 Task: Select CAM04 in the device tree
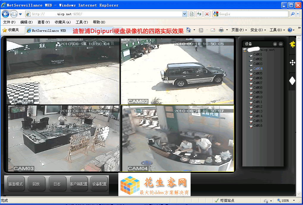click(x=258, y=69)
